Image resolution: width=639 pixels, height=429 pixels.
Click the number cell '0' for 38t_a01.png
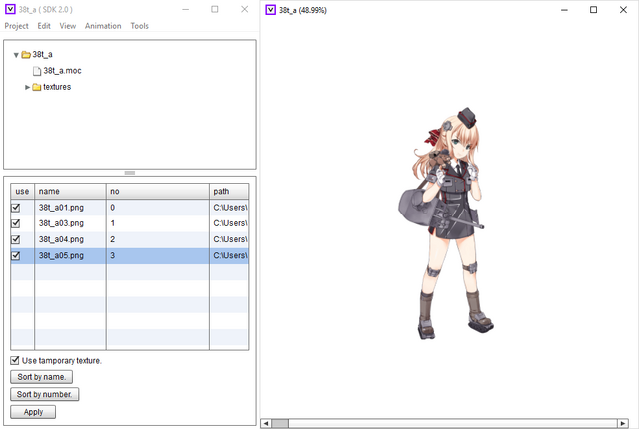[158, 208]
